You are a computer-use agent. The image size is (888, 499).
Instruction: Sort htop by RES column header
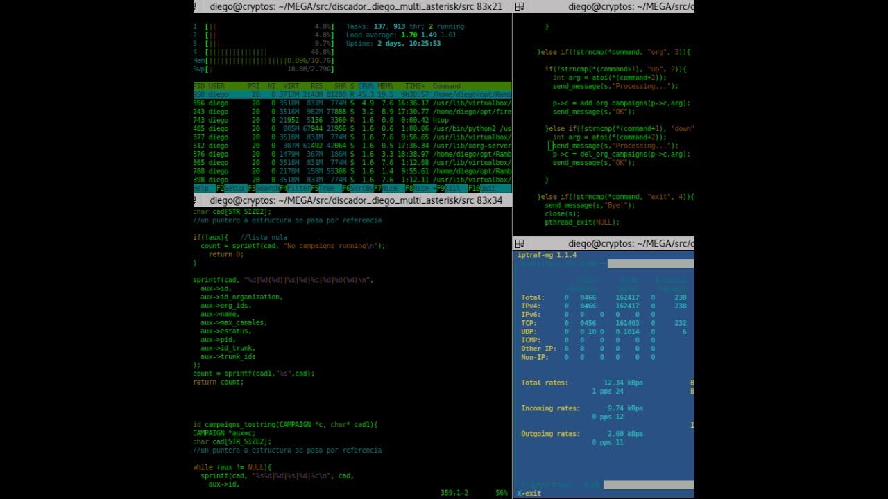pyautogui.click(x=316, y=86)
